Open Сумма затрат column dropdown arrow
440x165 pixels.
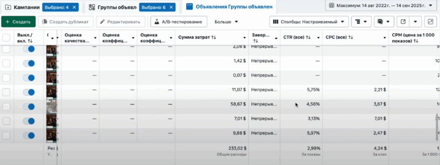(244, 38)
